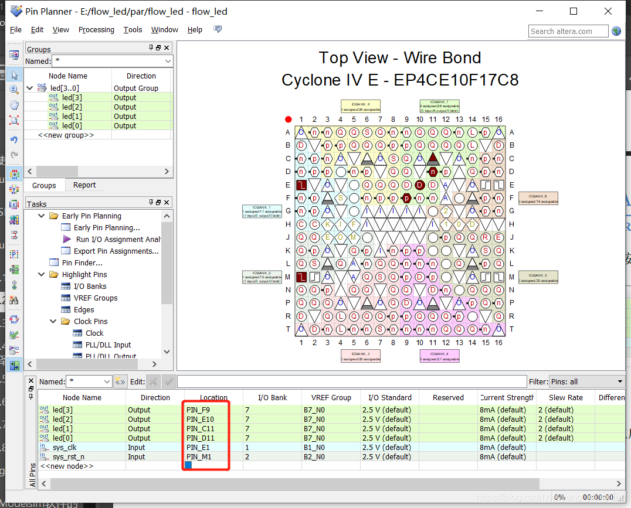Collapse the Highlight Pins folder
This screenshot has width=631, height=508.
(x=41, y=274)
